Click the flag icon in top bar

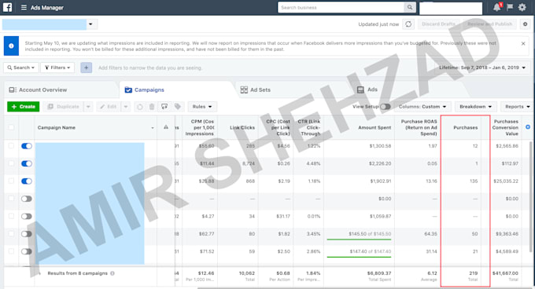(x=510, y=7)
